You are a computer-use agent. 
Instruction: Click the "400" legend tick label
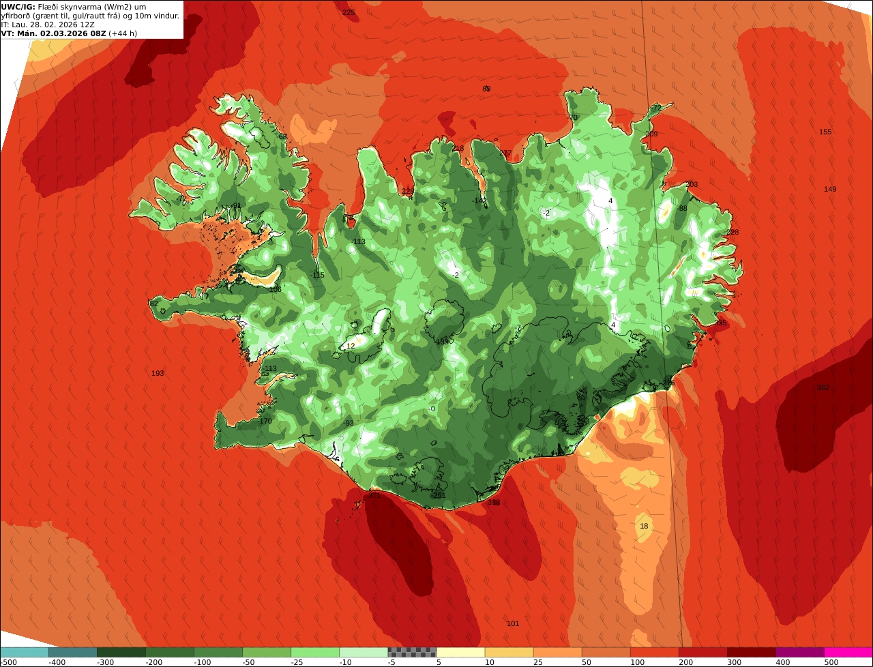(783, 662)
